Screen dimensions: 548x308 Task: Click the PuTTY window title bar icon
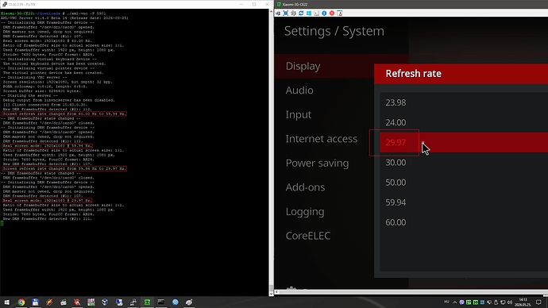(x=5, y=4)
